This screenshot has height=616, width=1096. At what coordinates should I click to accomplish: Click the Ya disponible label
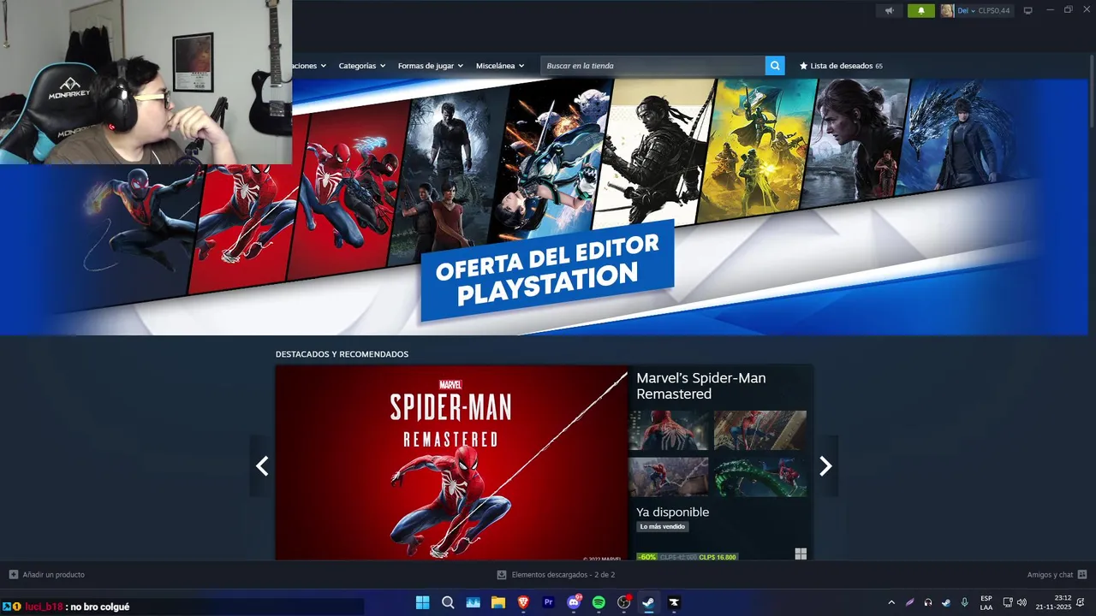click(672, 512)
